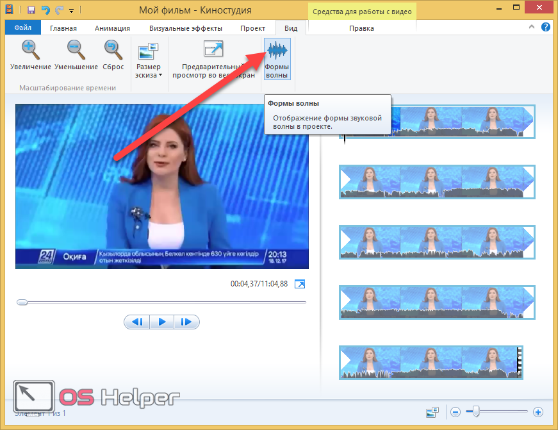
Task: Open the Файл menu
Action: pyautogui.click(x=22, y=28)
